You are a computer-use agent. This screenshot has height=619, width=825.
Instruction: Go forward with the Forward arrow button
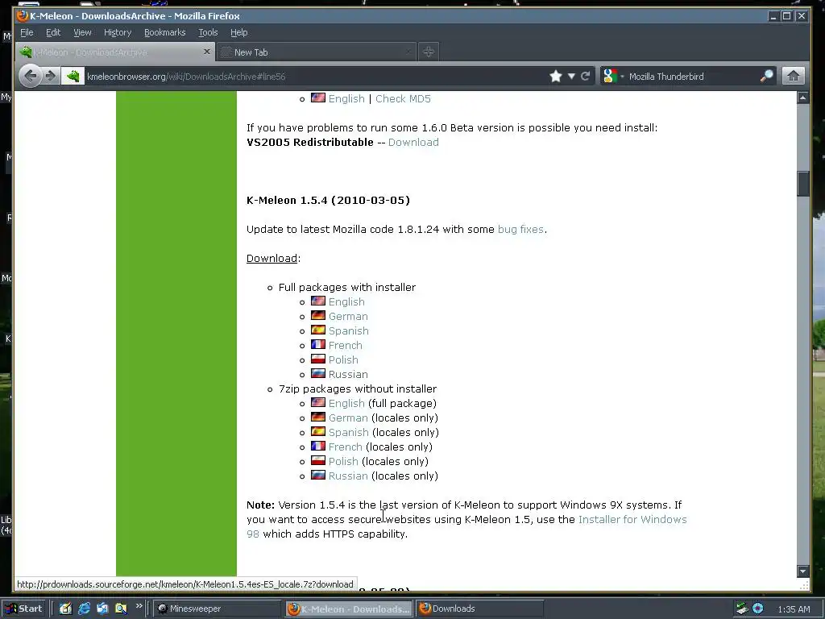[51, 77]
